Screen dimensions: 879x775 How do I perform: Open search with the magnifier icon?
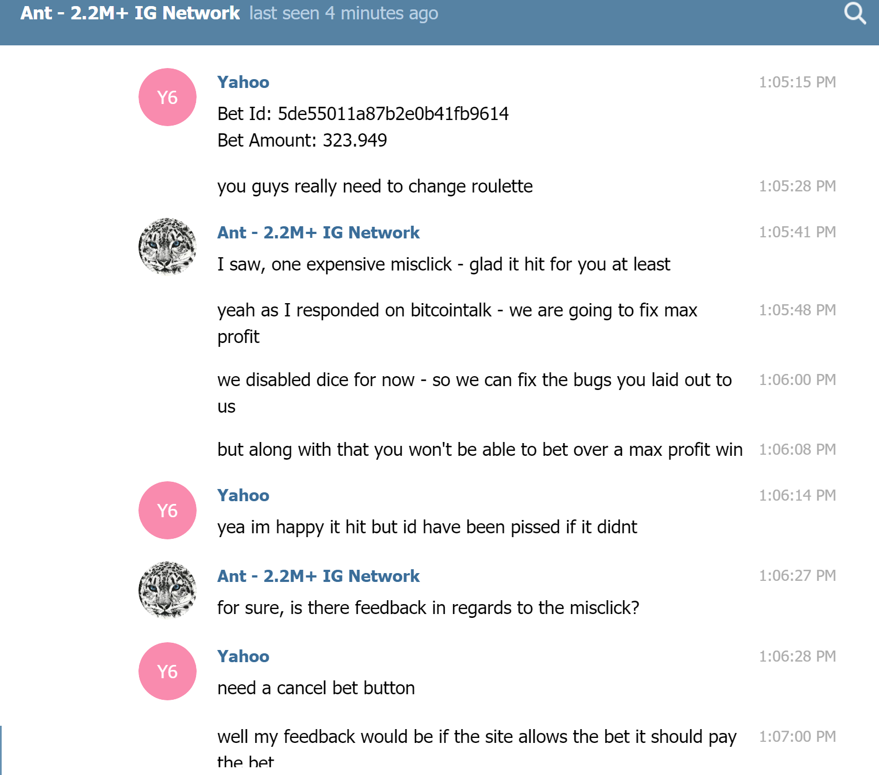click(x=855, y=13)
